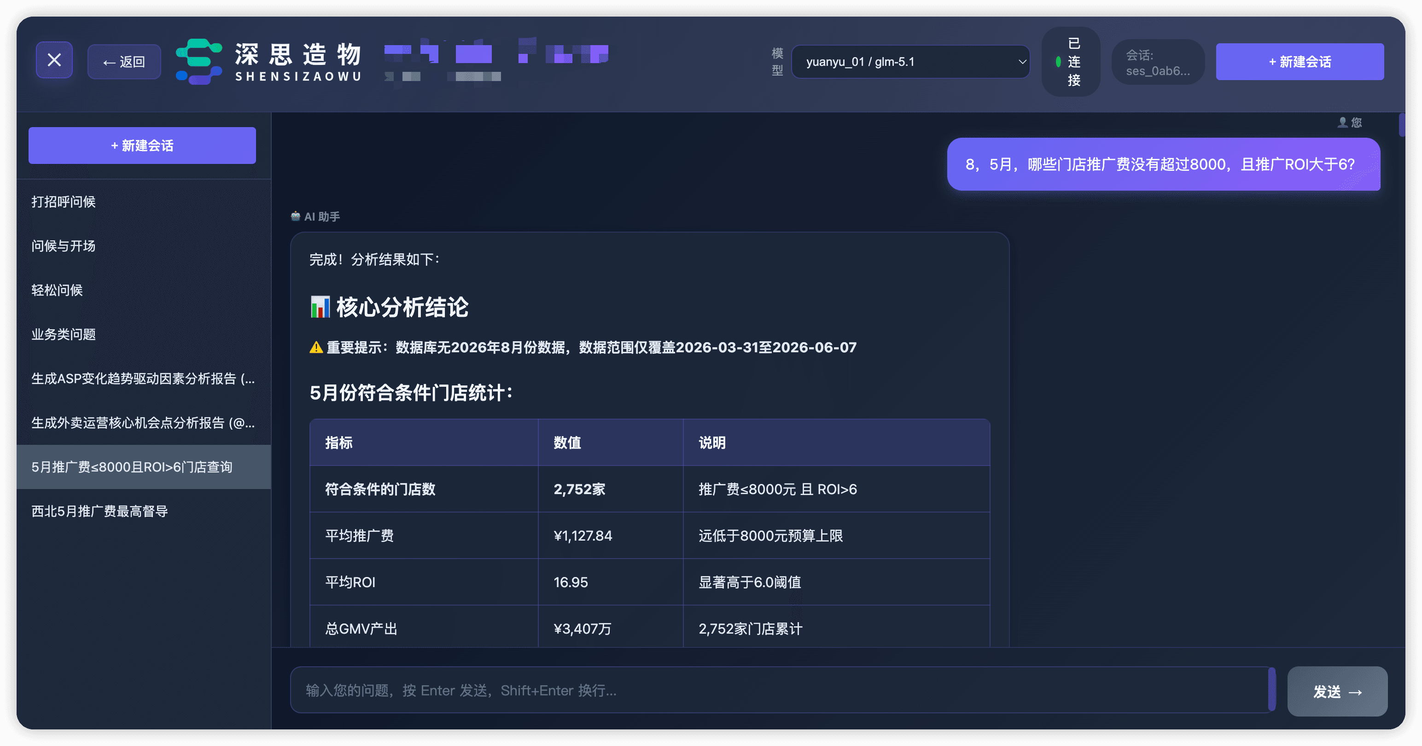Open the 业务类问题 conversation
Image resolution: width=1422 pixels, height=746 pixels.
(144, 334)
